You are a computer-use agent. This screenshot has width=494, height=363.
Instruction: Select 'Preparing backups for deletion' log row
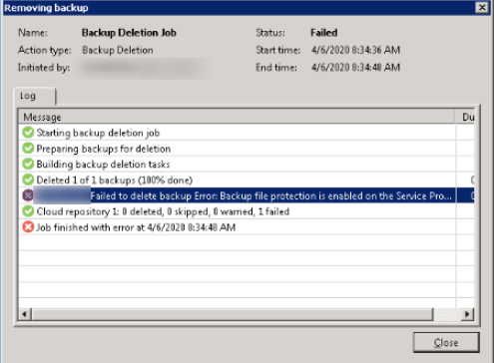coord(247,149)
